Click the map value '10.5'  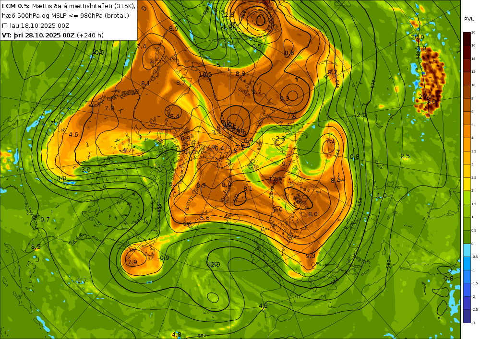coord(205,75)
